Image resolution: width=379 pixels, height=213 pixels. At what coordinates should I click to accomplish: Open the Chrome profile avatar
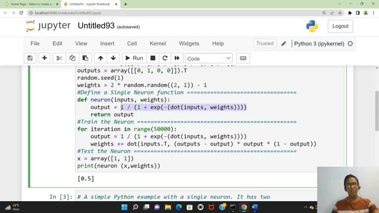coord(366,13)
